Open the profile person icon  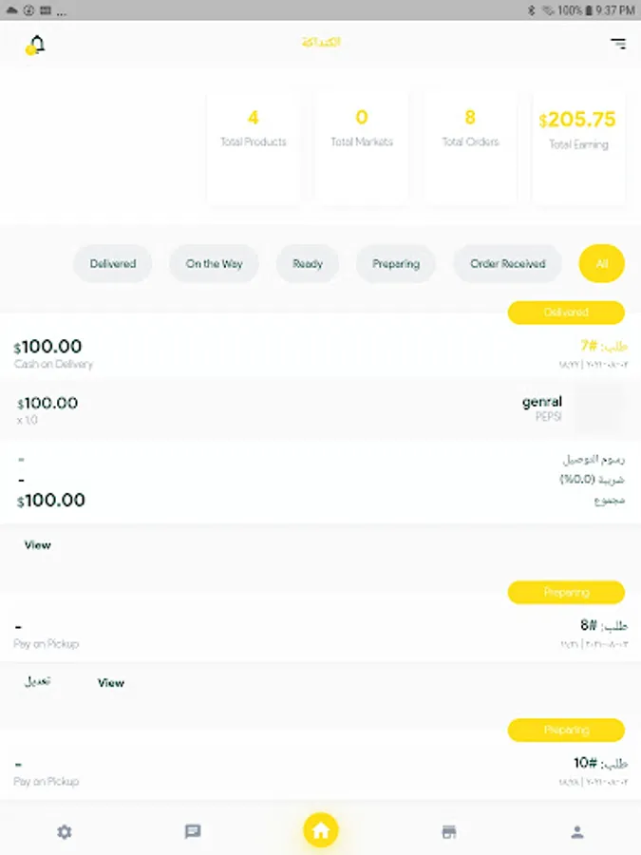coord(577,831)
